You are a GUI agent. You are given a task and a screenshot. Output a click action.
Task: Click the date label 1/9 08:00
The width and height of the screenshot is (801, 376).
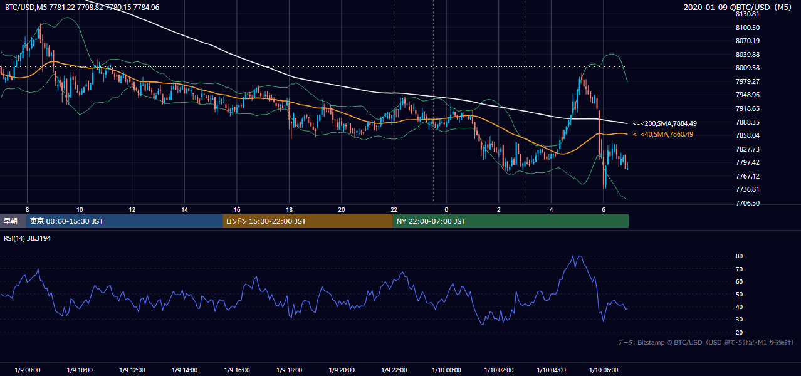pos(28,370)
